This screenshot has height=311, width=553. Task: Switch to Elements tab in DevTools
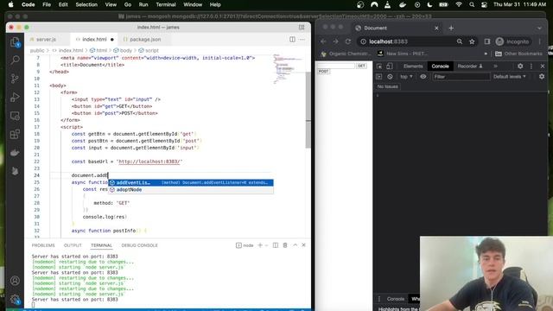(413, 67)
